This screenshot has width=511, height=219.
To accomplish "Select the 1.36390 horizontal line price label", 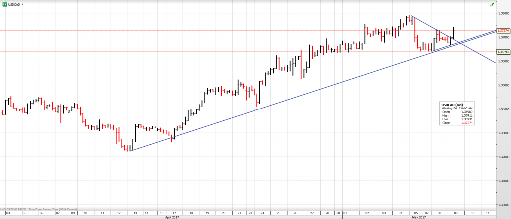I will click(x=503, y=52).
